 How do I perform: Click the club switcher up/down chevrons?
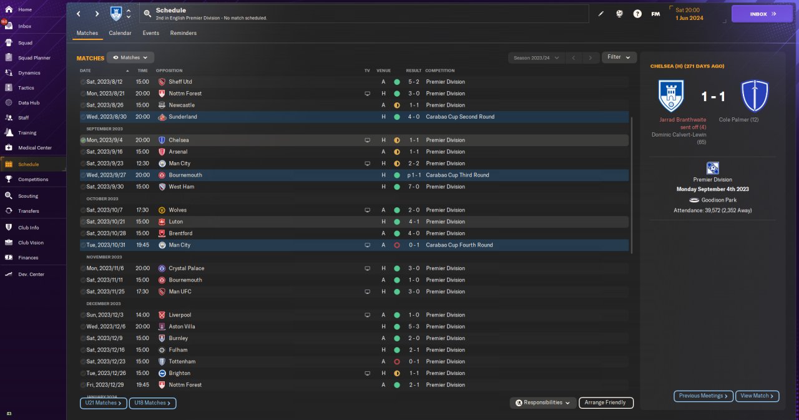(129, 14)
